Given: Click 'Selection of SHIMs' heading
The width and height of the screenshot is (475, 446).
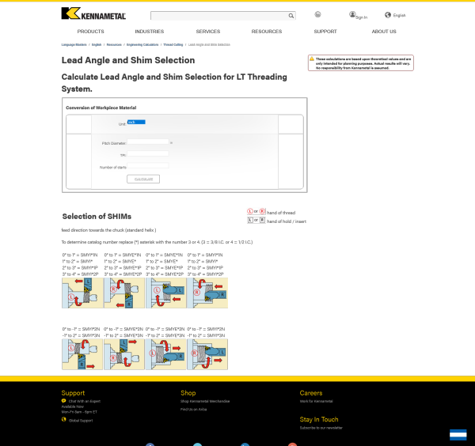Looking at the screenshot, I should pyautogui.click(x=97, y=217).
